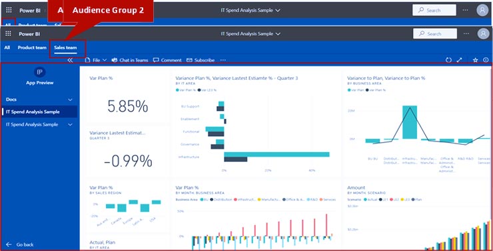Open the File menu in the report toolbar
The height and width of the screenshot is (251, 493).
tap(96, 60)
